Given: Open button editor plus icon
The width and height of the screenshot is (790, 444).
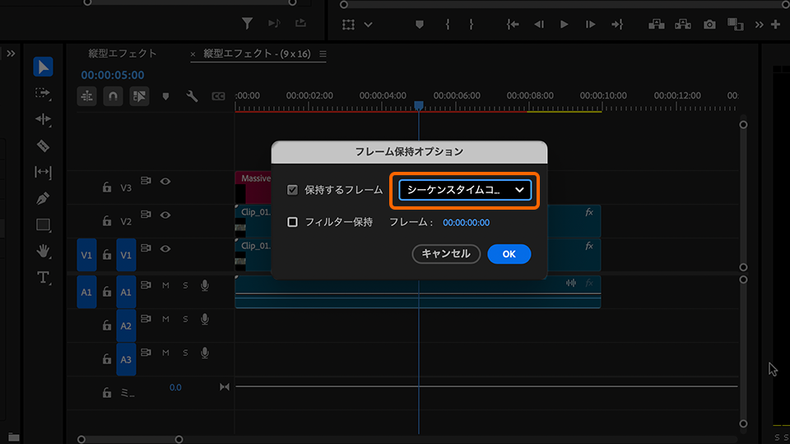Looking at the screenshot, I should tap(775, 24).
